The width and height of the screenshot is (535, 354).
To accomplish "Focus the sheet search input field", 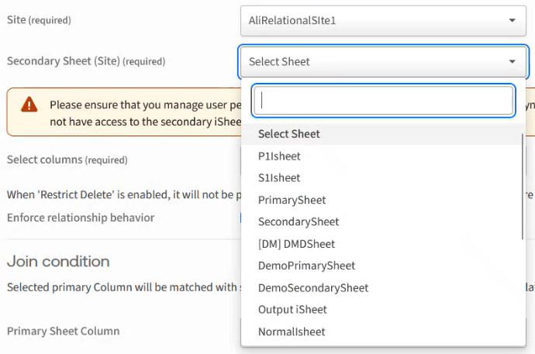I will pos(383,100).
